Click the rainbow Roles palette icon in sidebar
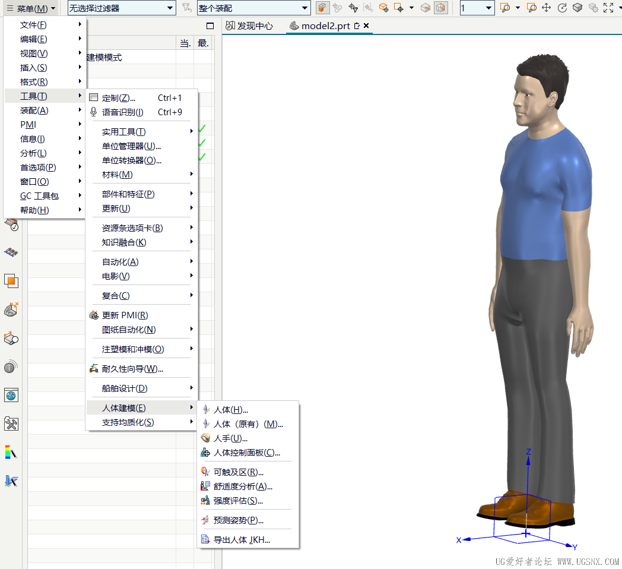622x569 pixels. [x=11, y=453]
